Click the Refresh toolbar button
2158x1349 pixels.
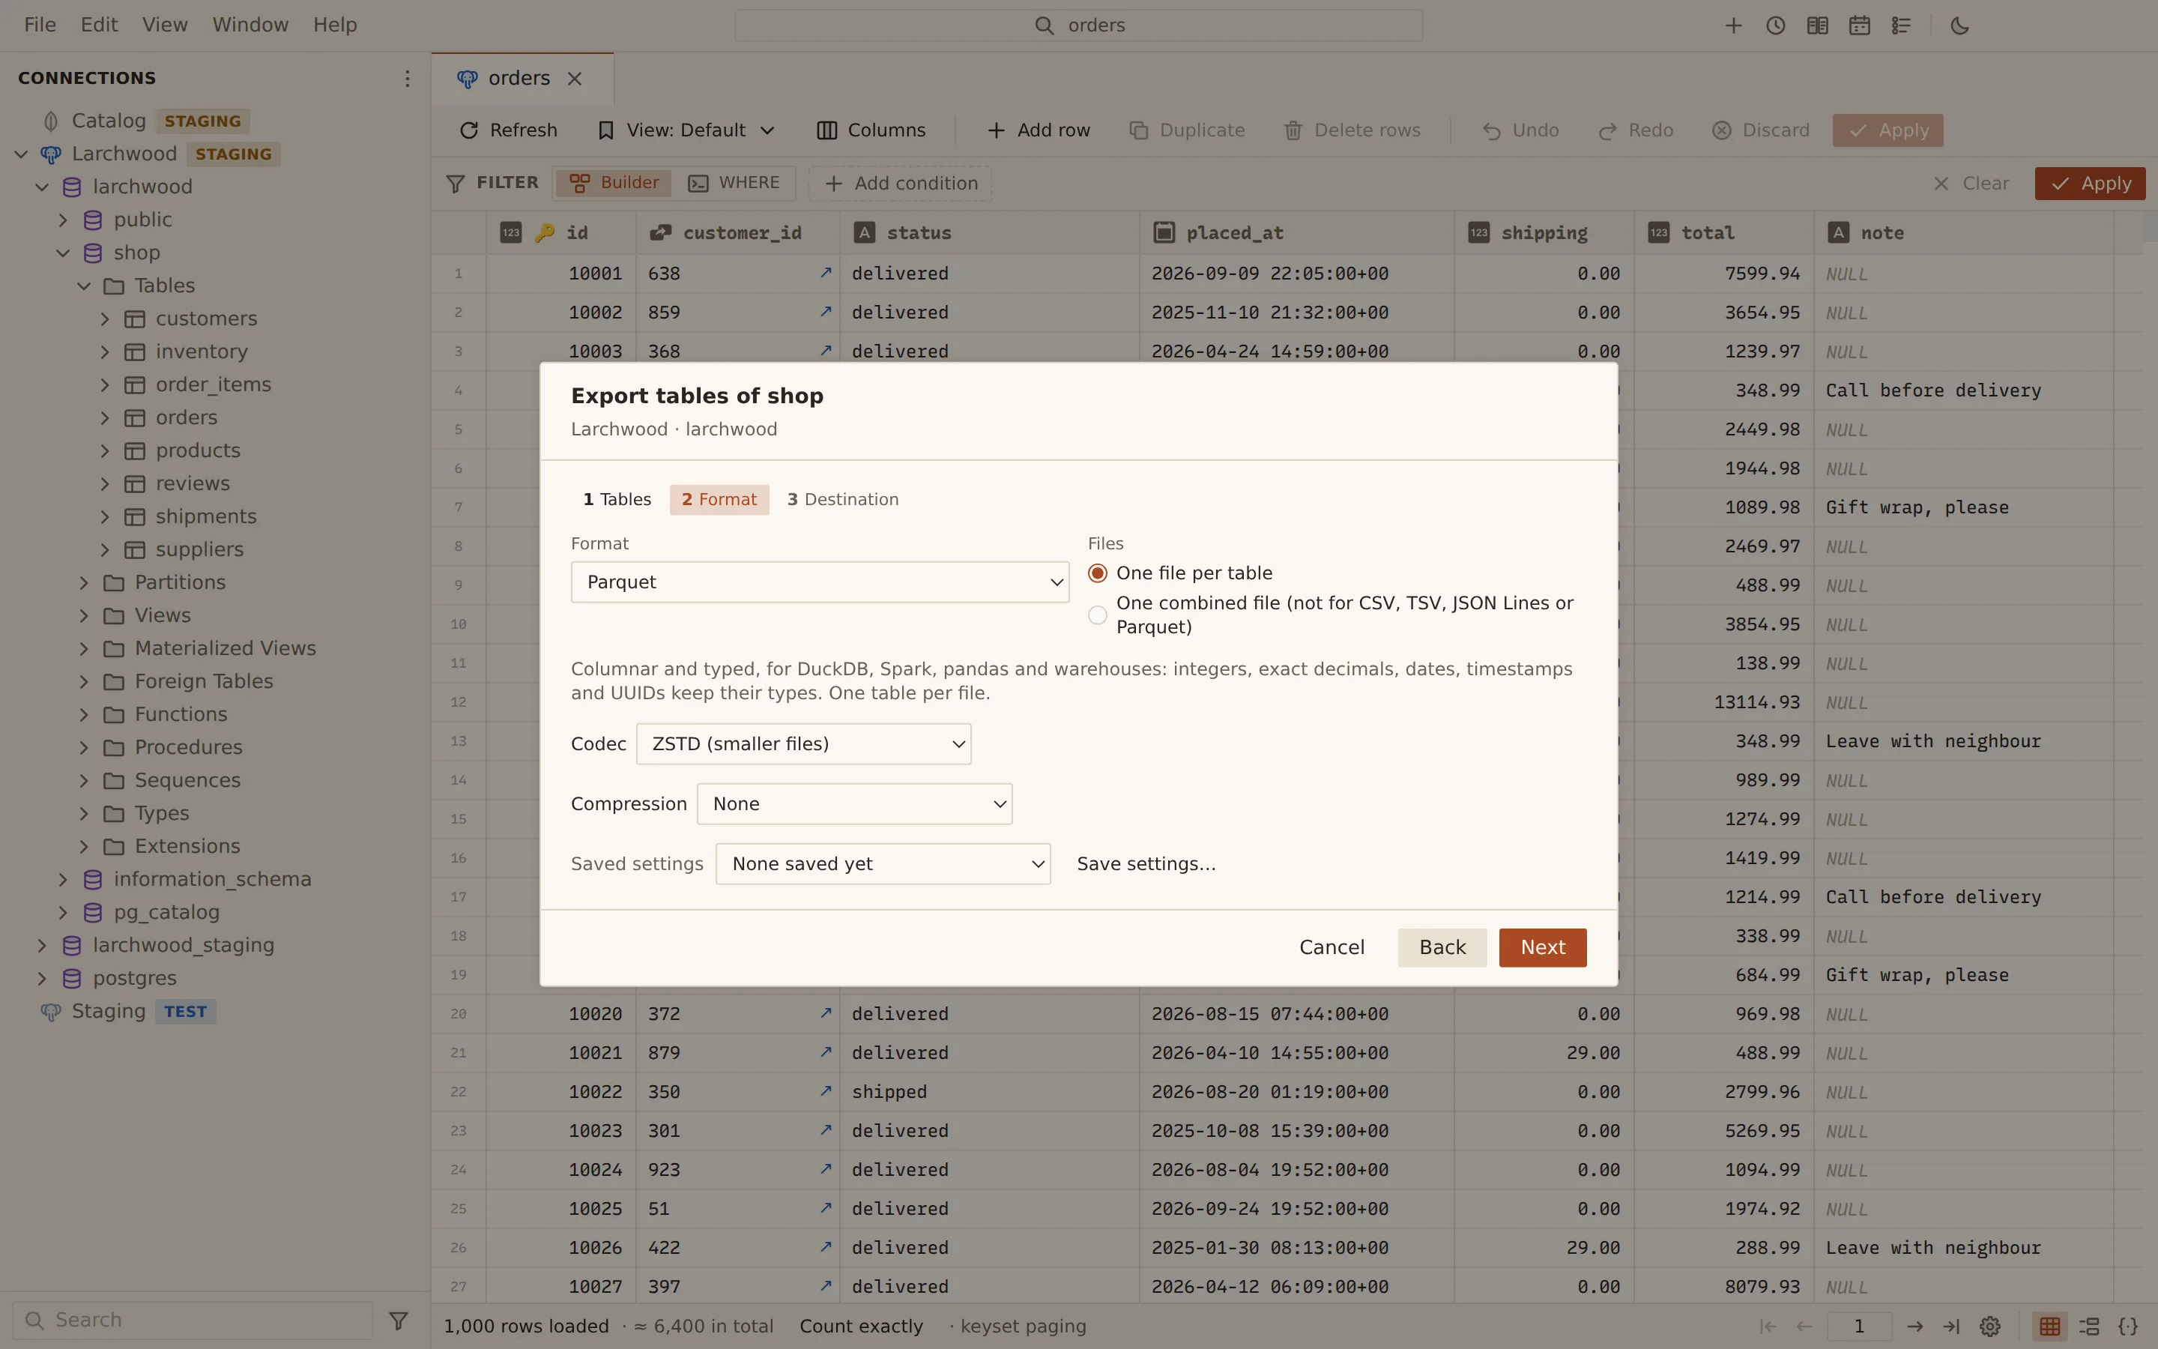508,130
